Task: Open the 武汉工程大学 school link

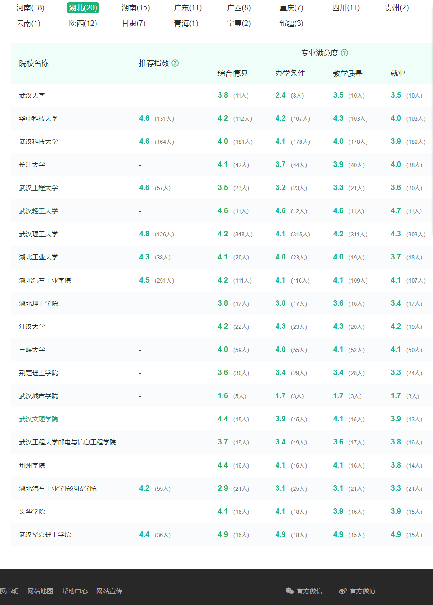Action: tap(39, 188)
